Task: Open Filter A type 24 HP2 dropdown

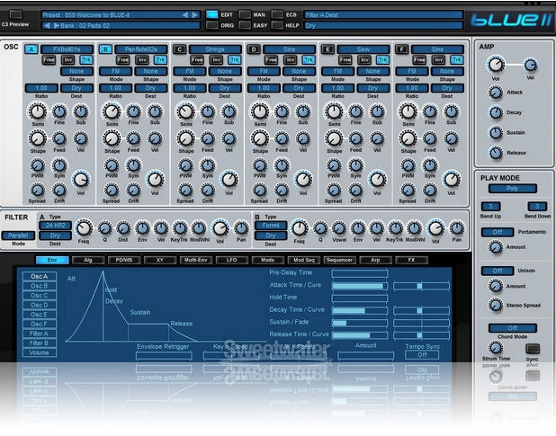Action: [x=55, y=226]
